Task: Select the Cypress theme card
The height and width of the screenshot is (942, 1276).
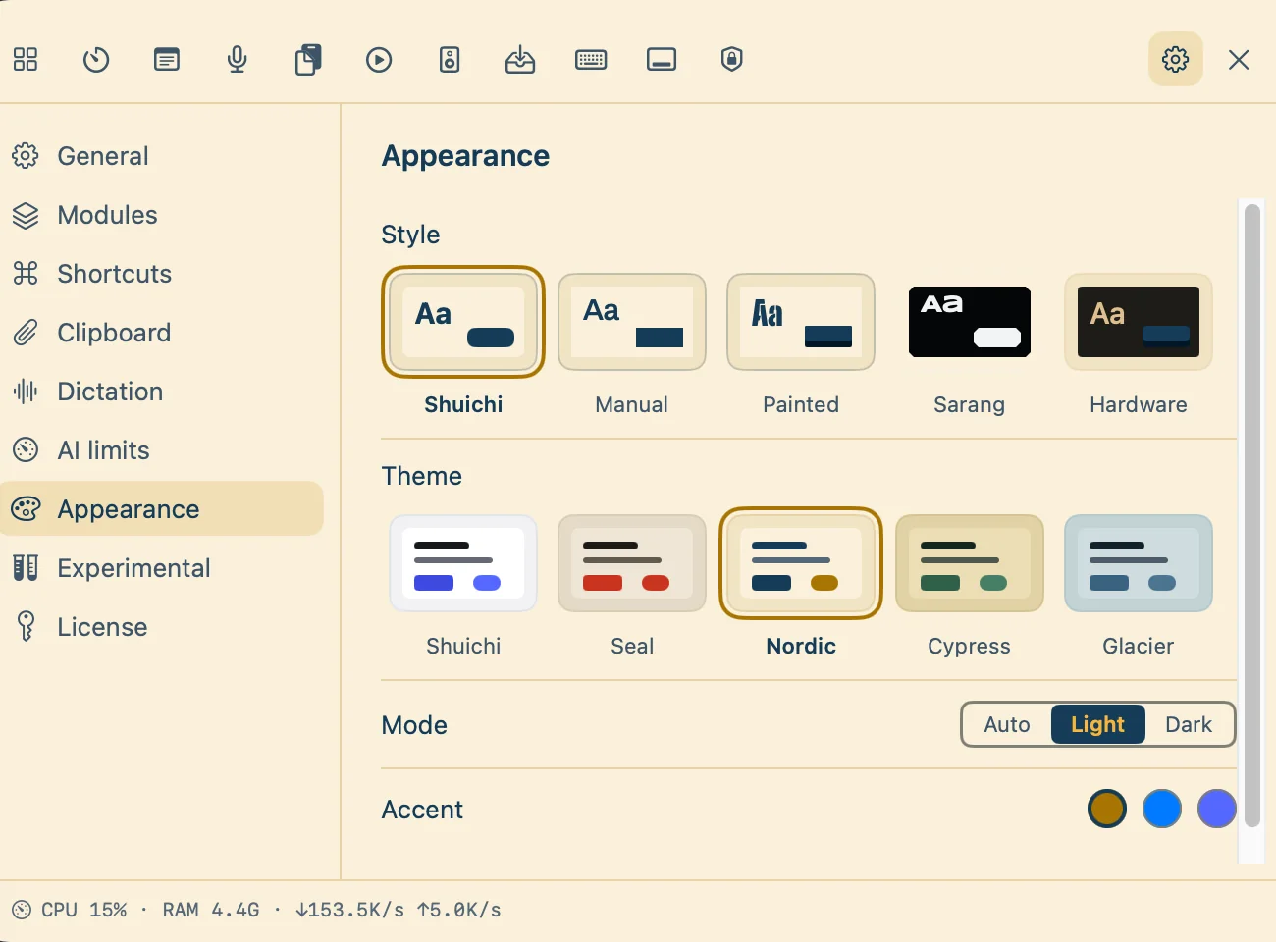Action: pyautogui.click(x=970, y=563)
